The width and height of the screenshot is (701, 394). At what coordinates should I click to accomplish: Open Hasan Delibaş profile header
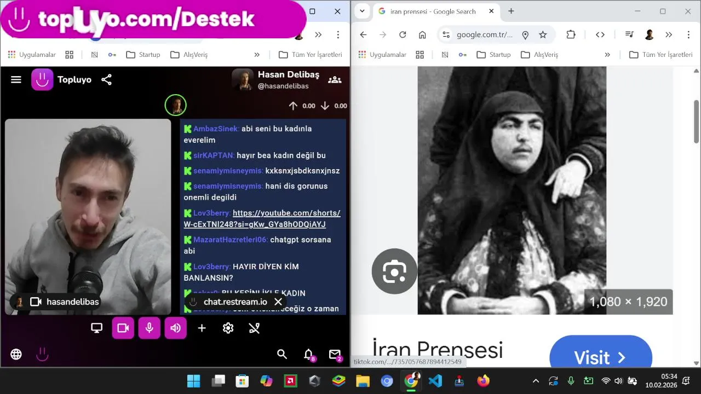[275, 80]
